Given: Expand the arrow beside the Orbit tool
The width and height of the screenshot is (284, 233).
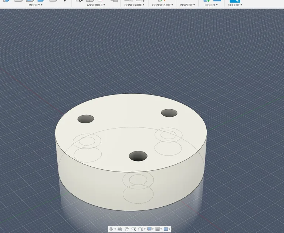Looking at the screenshot, I should [115, 229].
